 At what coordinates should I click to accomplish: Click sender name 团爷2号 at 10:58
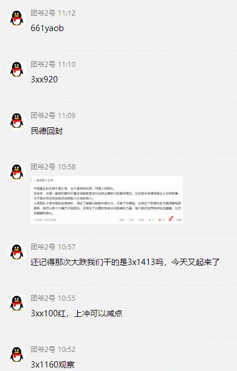[43, 167]
